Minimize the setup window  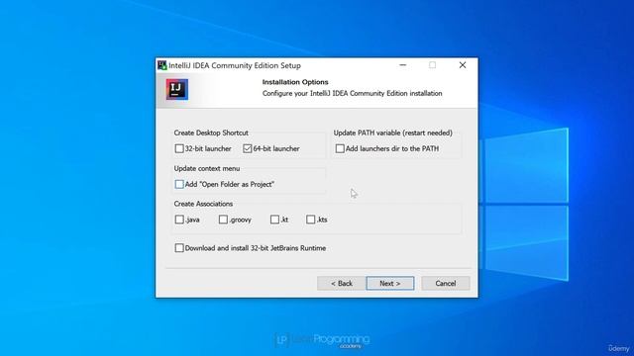[x=403, y=65]
